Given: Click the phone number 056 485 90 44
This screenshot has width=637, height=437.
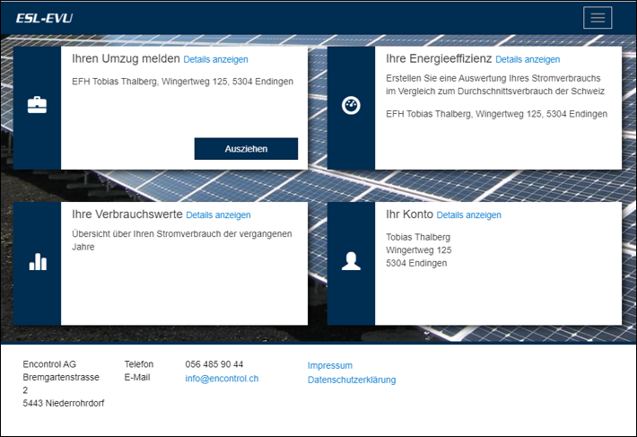Looking at the screenshot, I should 214,364.
